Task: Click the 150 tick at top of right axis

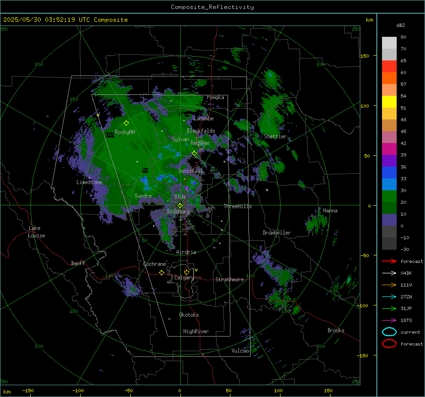Action: [x=365, y=56]
